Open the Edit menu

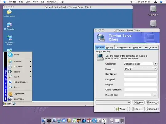(x=28, y=2)
